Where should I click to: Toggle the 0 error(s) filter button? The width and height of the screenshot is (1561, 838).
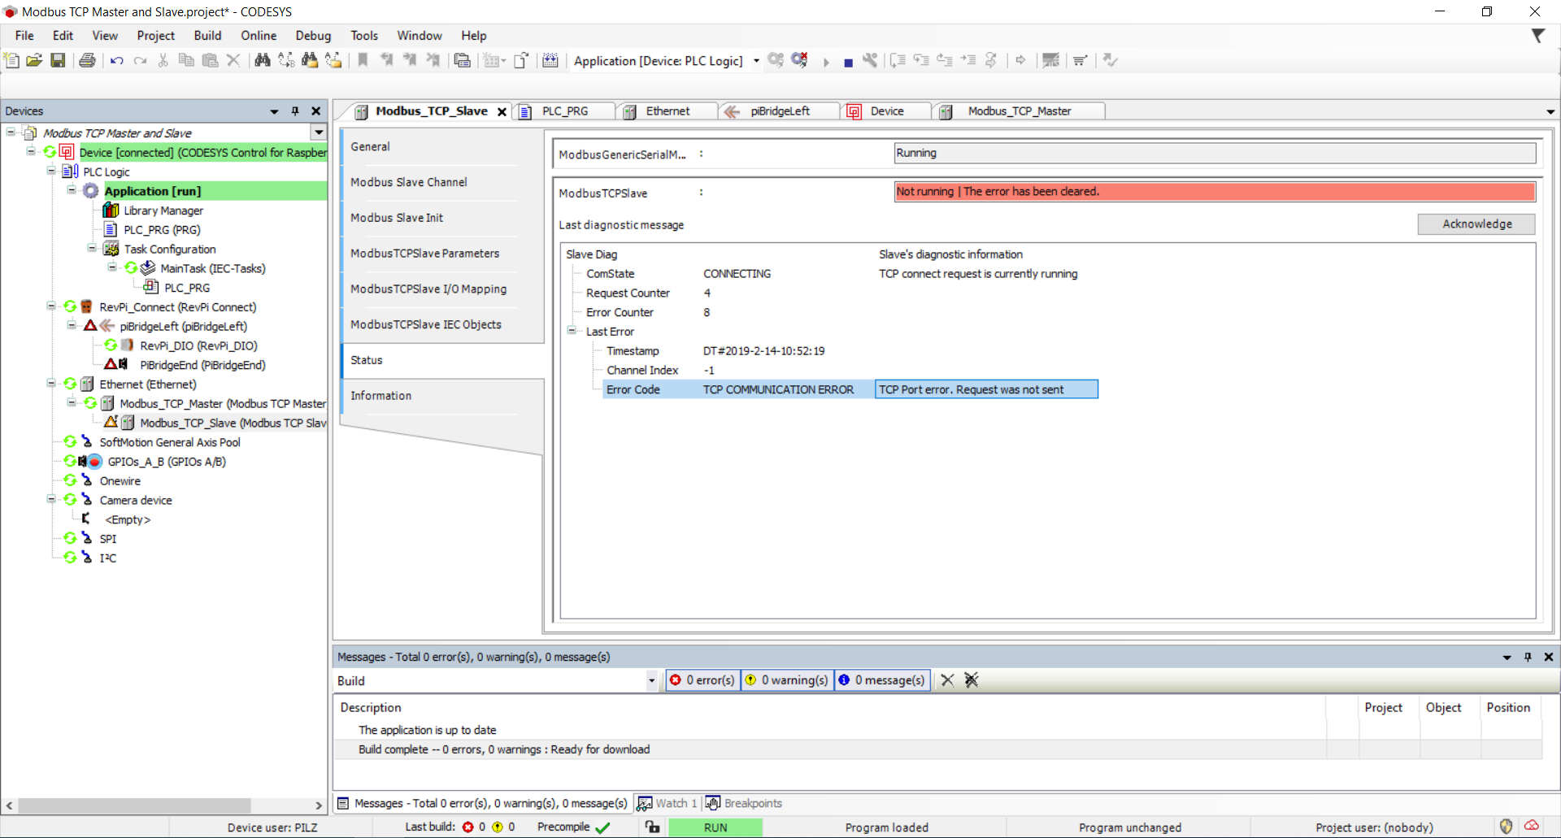click(x=702, y=680)
